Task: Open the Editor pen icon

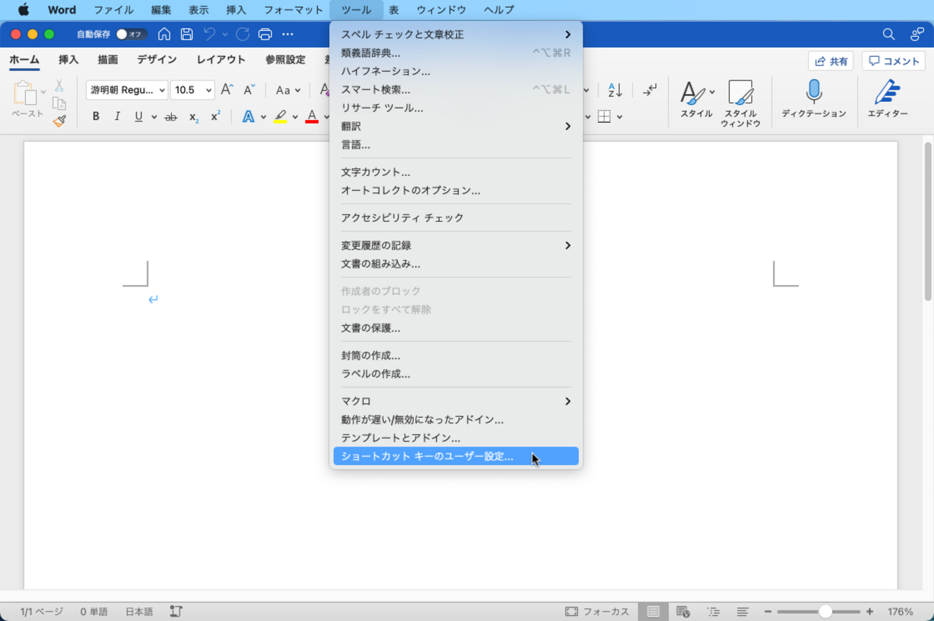Action: [887, 93]
